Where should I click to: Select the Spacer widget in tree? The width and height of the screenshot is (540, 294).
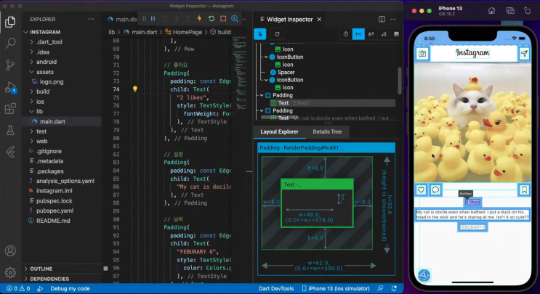point(286,72)
